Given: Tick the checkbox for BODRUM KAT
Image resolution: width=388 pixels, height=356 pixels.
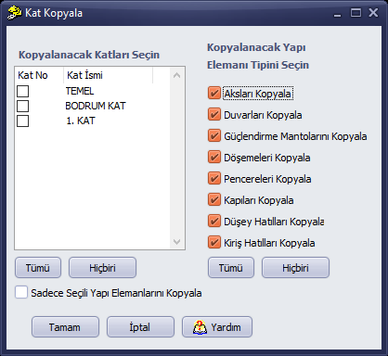Looking at the screenshot, I should (23, 106).
